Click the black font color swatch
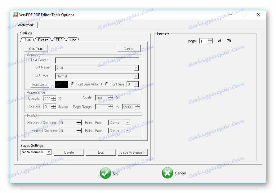276x193 pixels. (x=61, y=84)
